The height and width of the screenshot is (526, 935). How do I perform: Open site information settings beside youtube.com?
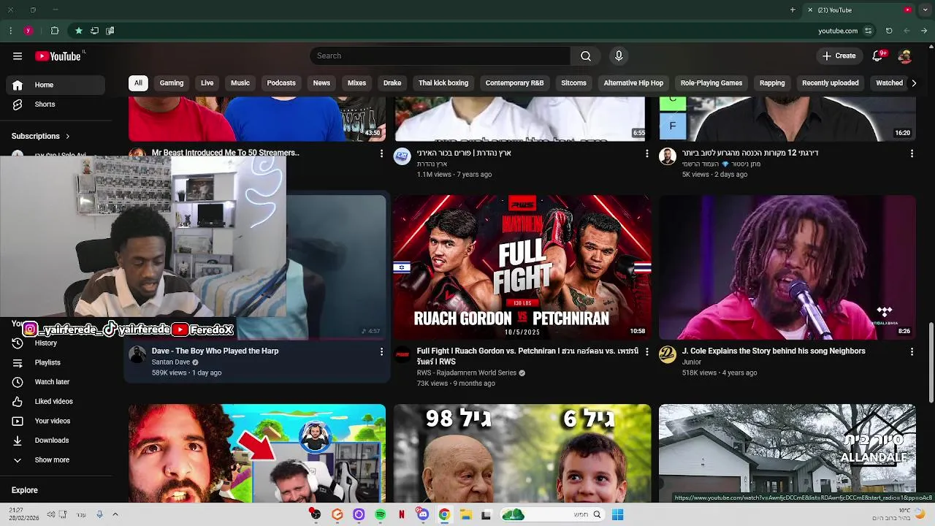pyautogui.click(x=868, y=31)
